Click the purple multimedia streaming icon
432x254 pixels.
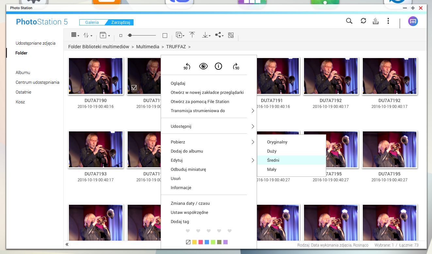(413, 22)
